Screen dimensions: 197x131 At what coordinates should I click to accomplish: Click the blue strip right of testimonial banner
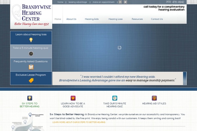point(185,79)
